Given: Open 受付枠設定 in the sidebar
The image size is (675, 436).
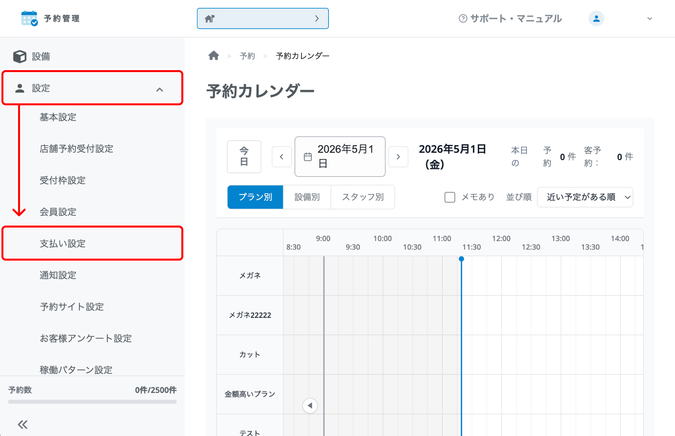Looking at the screenshot, I should (x=63, y=180).
